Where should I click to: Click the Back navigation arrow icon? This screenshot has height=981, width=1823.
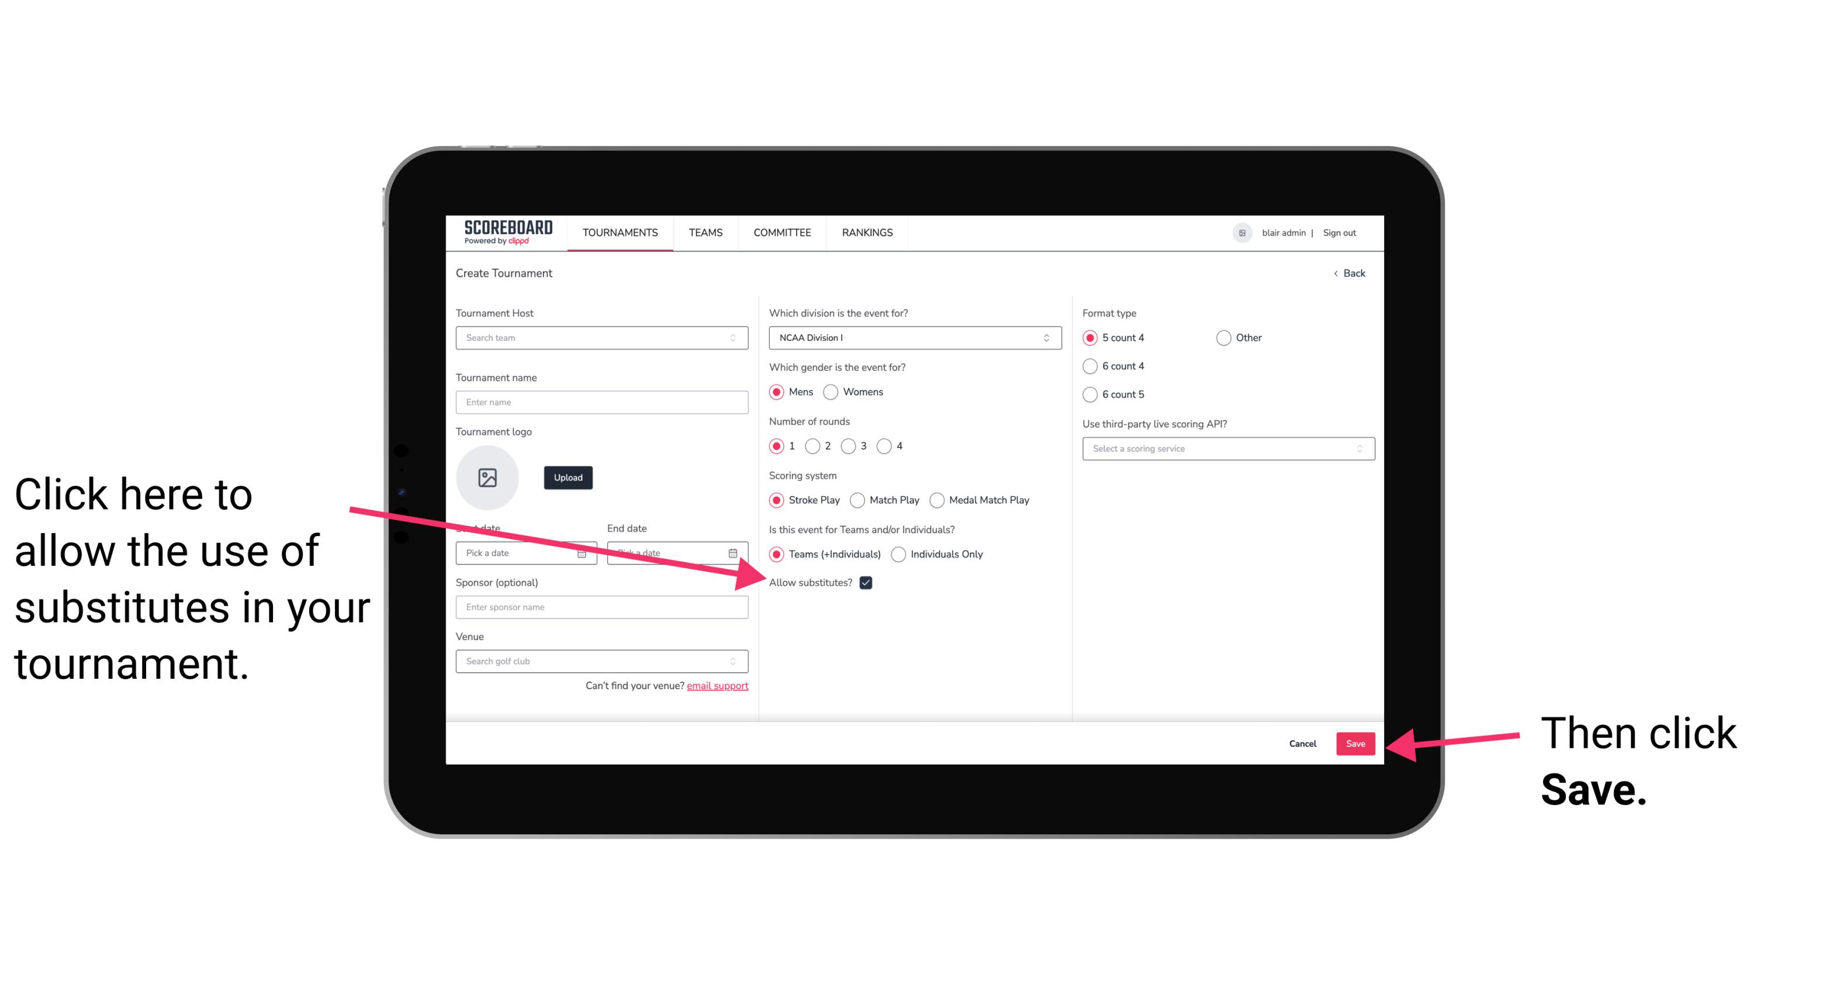[1337, 273]
